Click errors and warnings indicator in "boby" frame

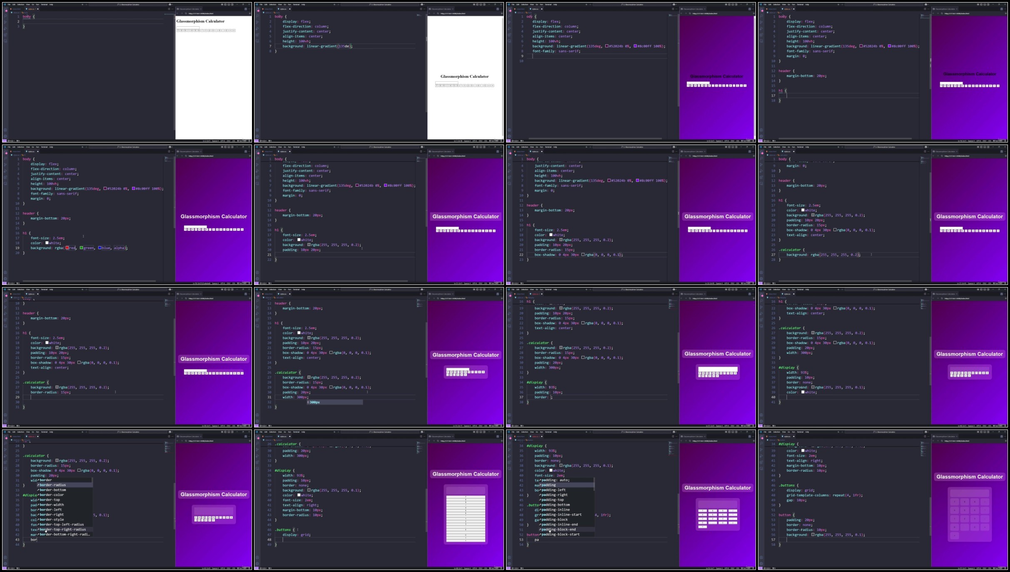(11, 141)
